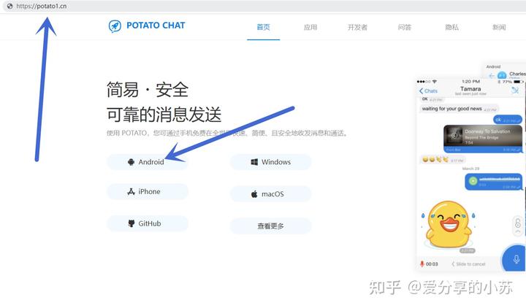
Task: Click the back chevron next to Chats
Action: [421, 91]
